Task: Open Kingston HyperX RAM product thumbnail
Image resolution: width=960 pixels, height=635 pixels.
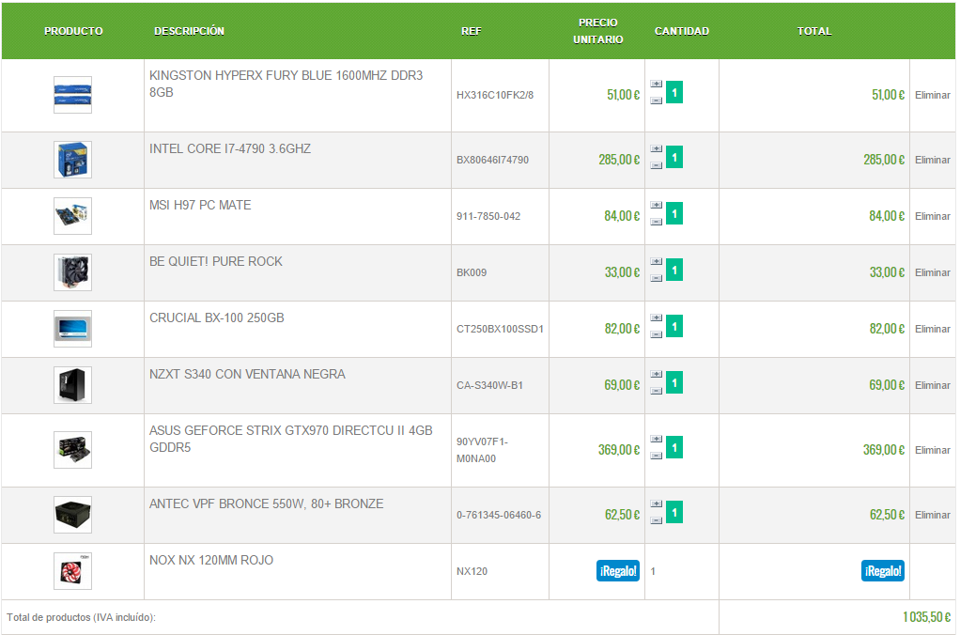Action: 73,95
